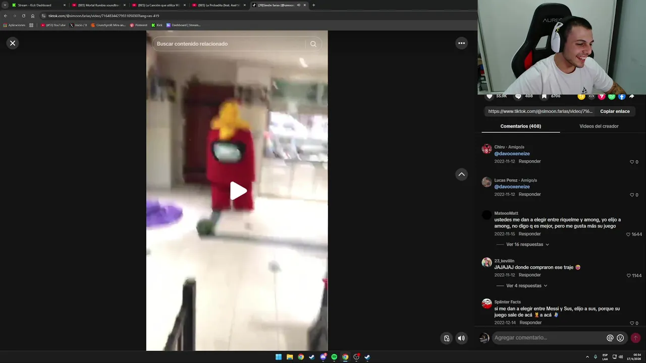
Task: Like Lucas Perez's comment
Action: (632, 195)
